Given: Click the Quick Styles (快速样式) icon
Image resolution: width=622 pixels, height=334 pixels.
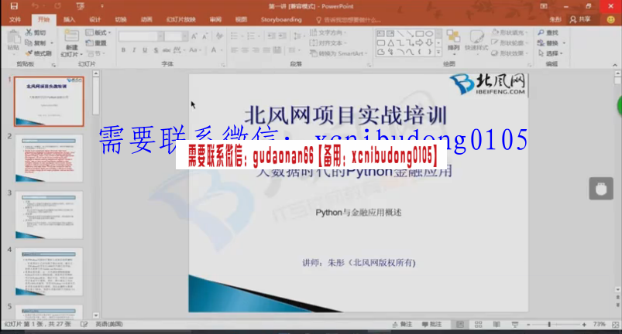Looking at the screenshot, I should (x=476, y=36).
